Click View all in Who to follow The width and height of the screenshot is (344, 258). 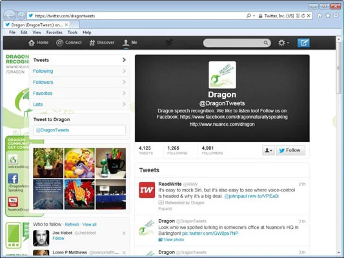(89, 224)
